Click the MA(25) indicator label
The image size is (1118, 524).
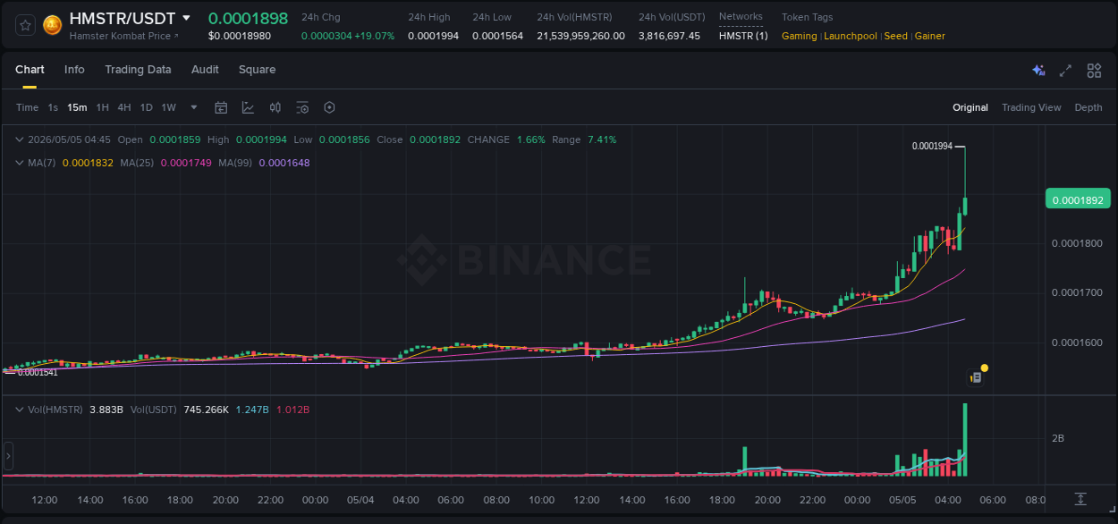coord(138,163)
